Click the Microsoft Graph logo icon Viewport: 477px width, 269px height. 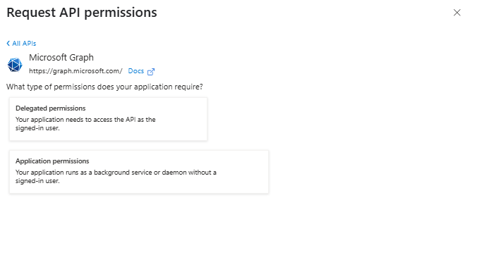pos(15,65)
